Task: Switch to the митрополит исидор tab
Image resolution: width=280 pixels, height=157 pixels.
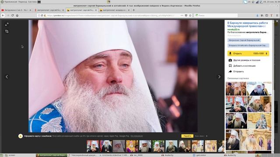Action: (115, 10)
